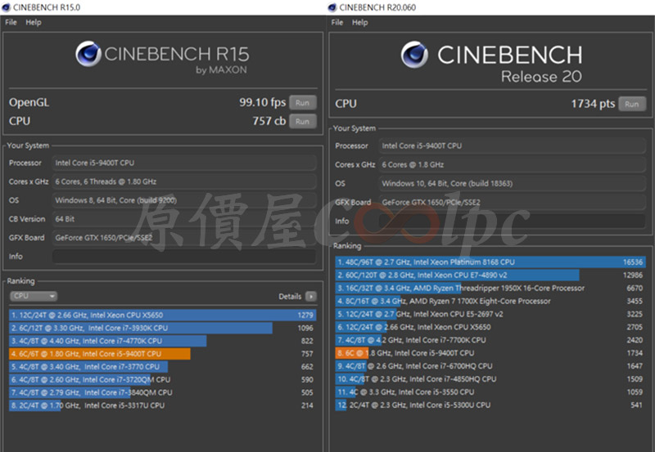655x452 pixels.
Task: Select the Core i7-3840QM row in R15 ranking
Action: 162,393
